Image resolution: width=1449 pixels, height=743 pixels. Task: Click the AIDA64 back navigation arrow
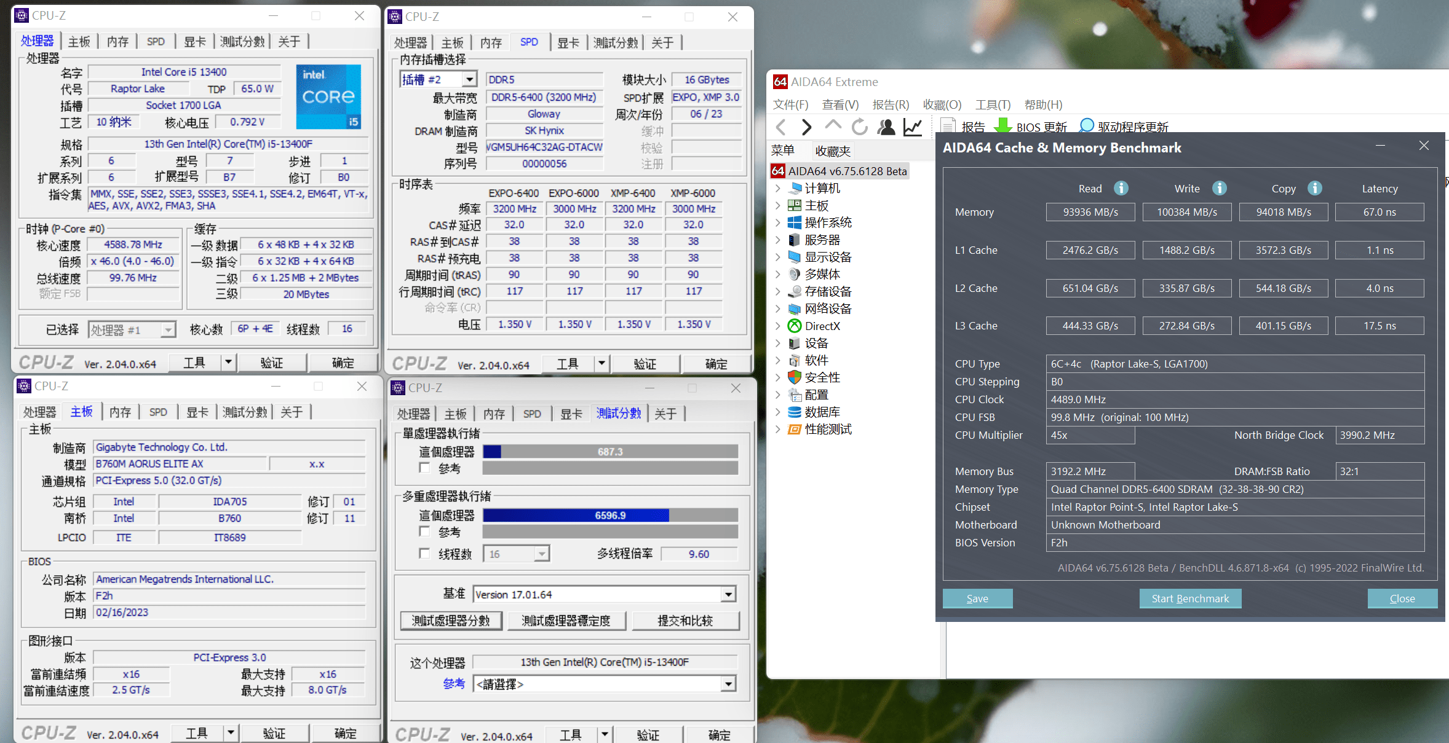(781, 127)
